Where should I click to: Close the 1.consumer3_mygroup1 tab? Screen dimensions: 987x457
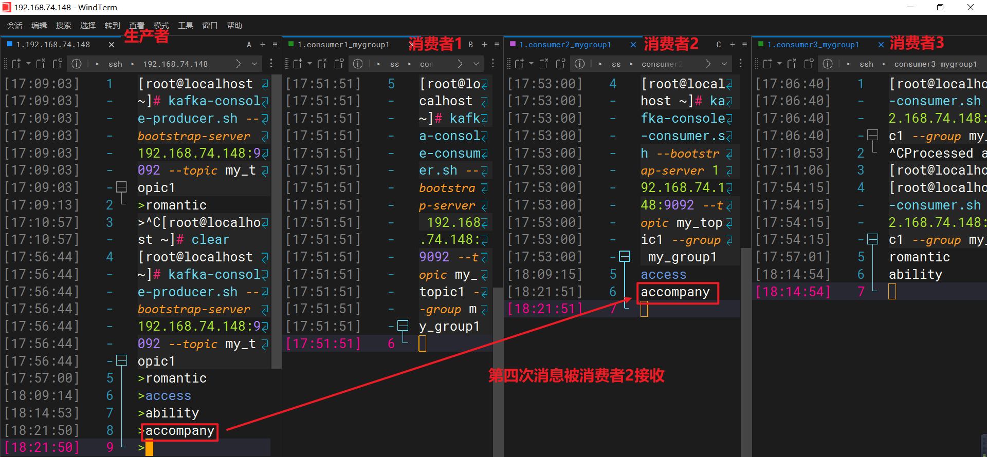881,45
